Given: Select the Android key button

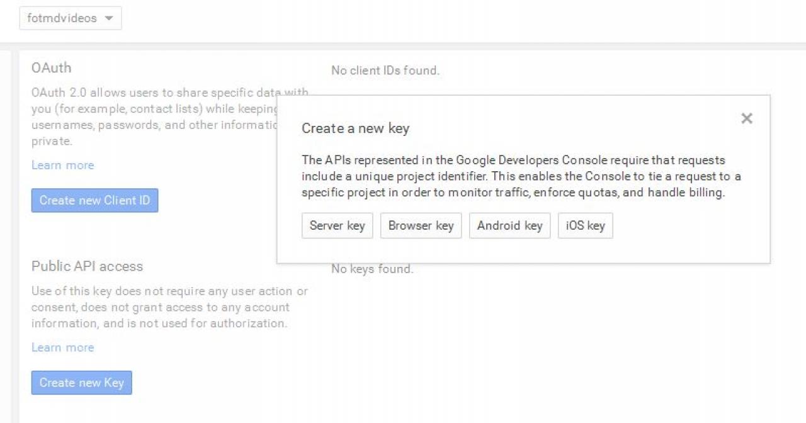Looking at the screenshot, I should [x=509, y=225].
